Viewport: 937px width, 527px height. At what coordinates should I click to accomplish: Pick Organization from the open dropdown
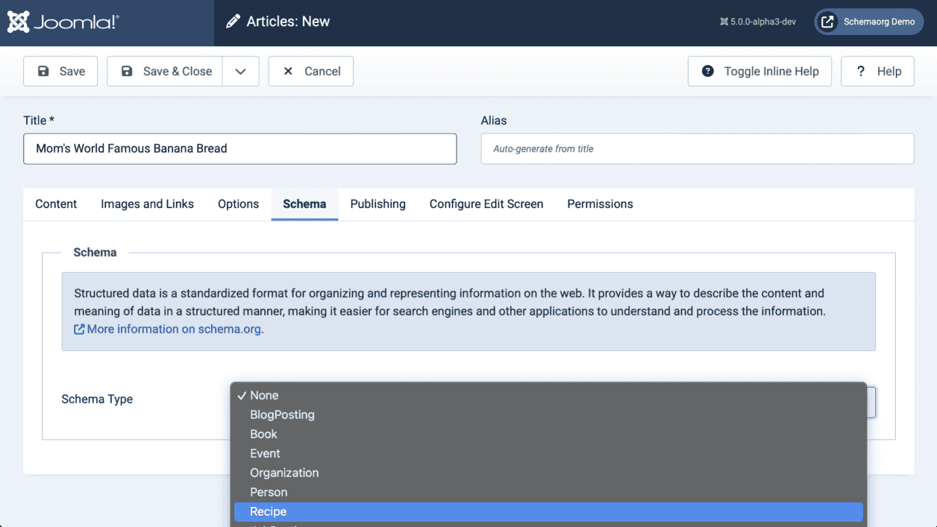tap(284, 473)
